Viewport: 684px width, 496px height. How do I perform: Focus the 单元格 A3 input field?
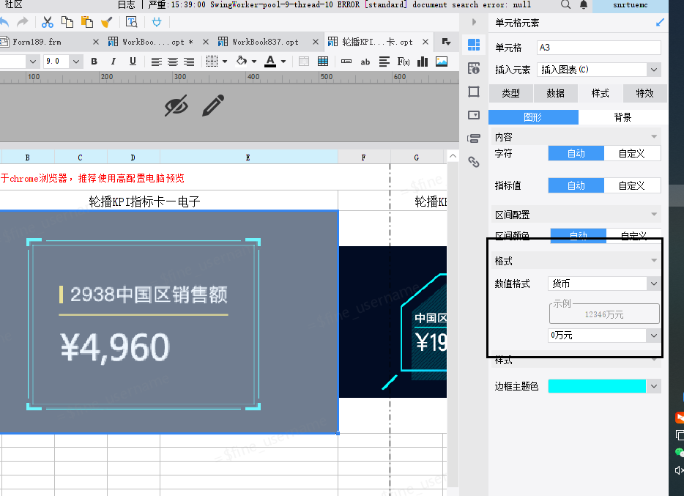pos(598,48)
